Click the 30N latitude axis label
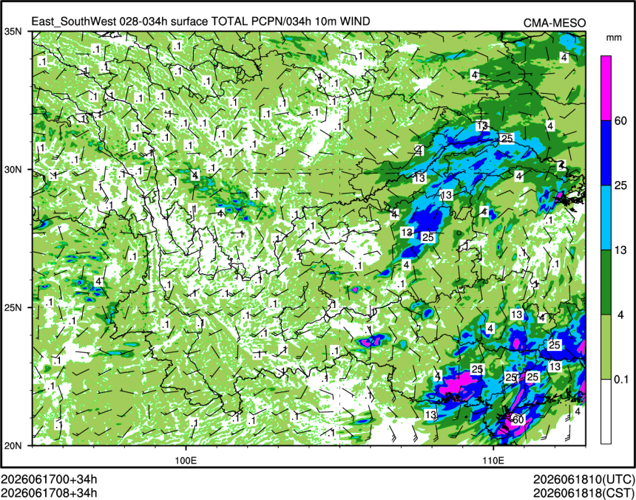This screenshot has height=500, width=636. (x=13, y=169)
